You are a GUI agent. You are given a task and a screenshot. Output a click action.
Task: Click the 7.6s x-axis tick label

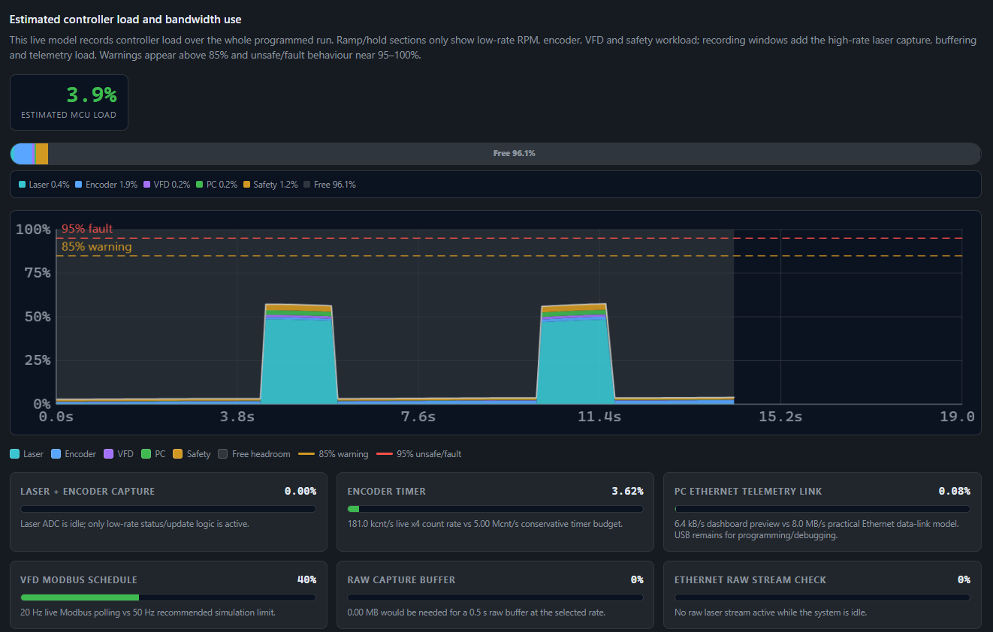pyautogui.click(x=418, y=417)
